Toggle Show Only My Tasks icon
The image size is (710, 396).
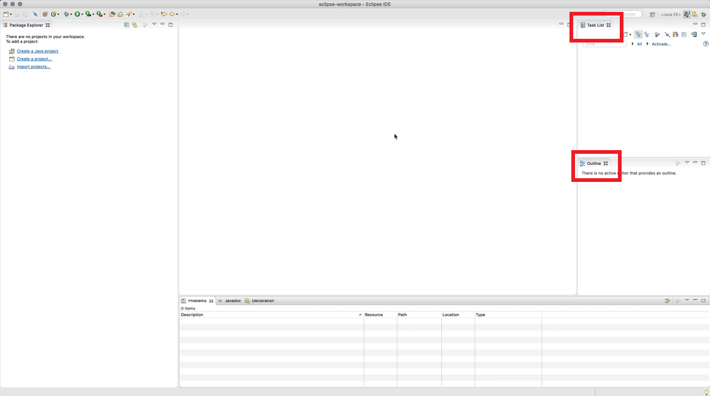tap(676, 34)
